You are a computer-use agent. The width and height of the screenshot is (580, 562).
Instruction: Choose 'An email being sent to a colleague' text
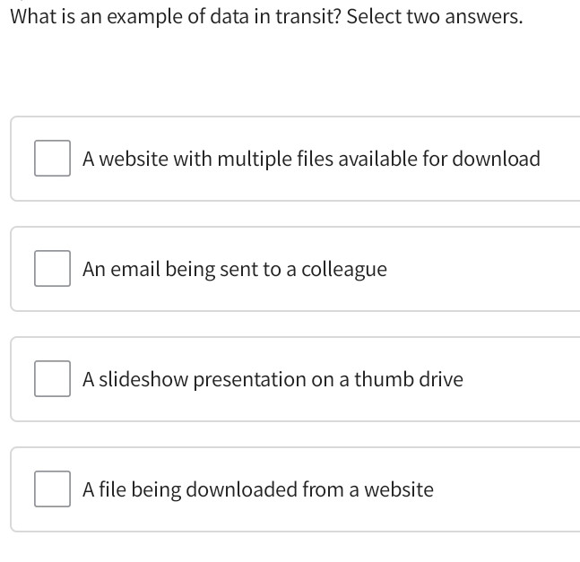[234, 270]
